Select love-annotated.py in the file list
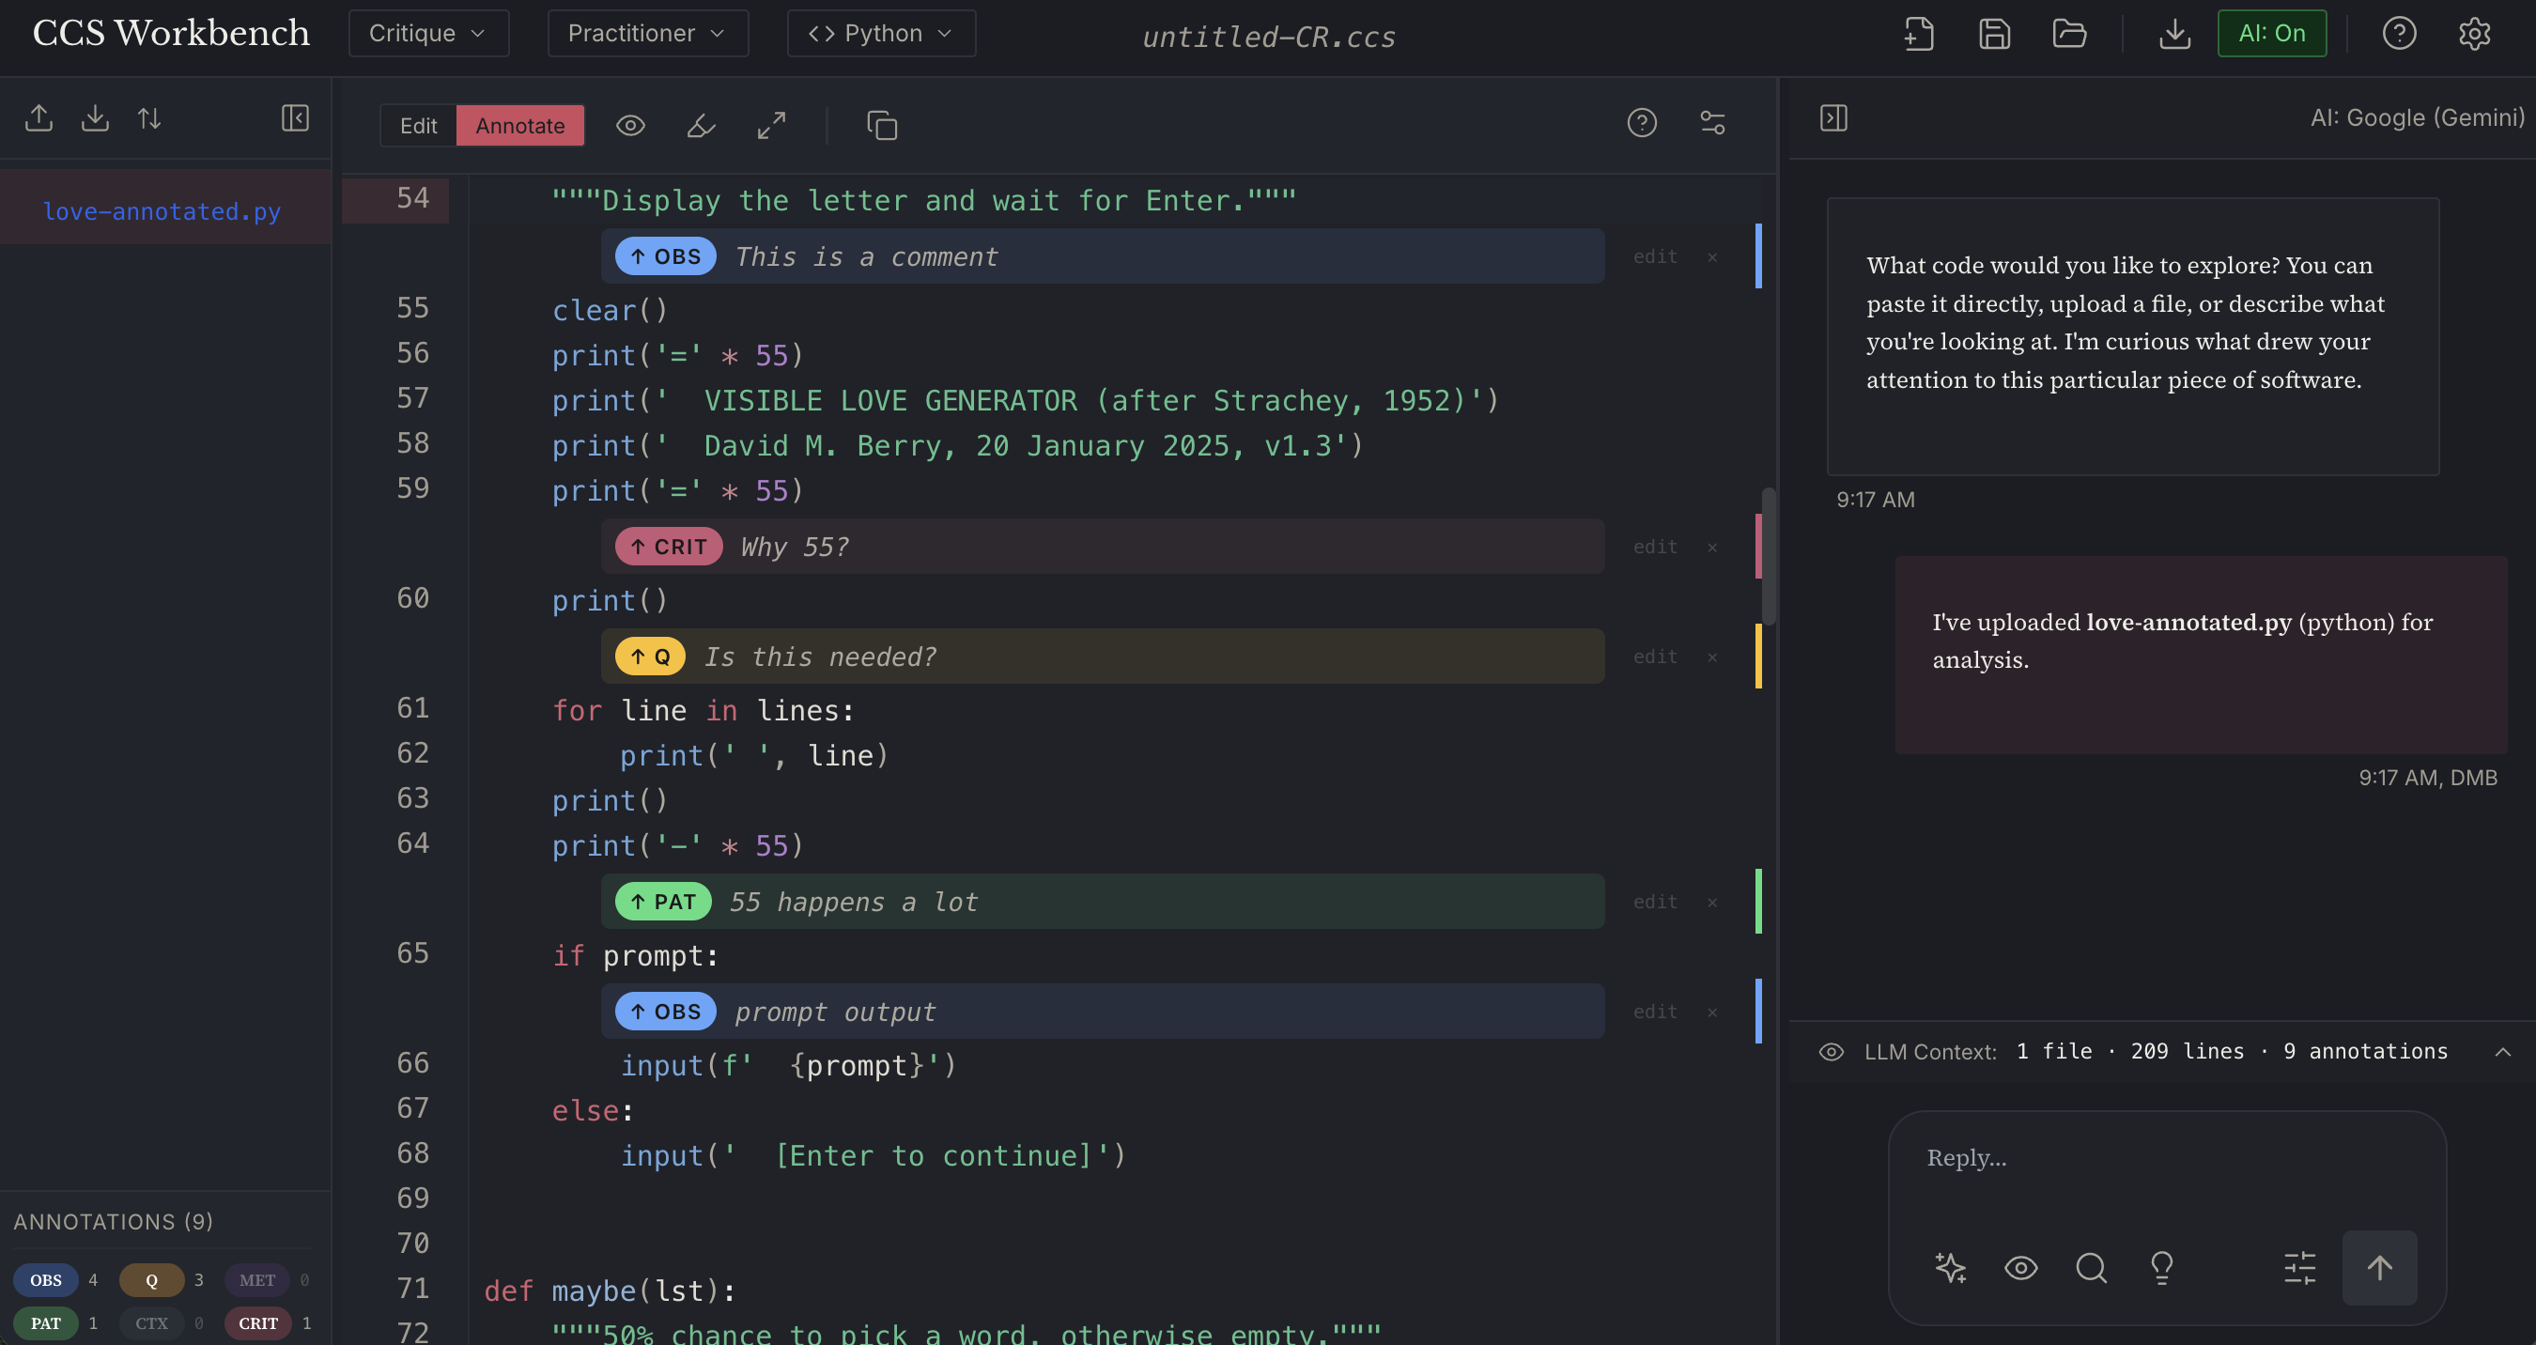 tap(162, 210)
